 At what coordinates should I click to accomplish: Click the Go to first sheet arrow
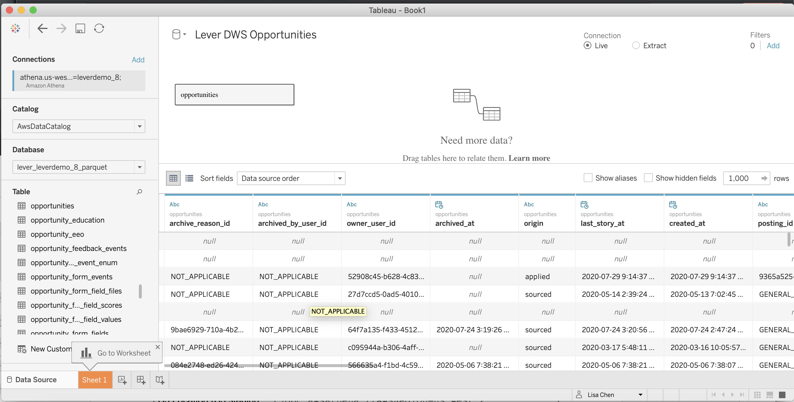(x=714, y=395)
